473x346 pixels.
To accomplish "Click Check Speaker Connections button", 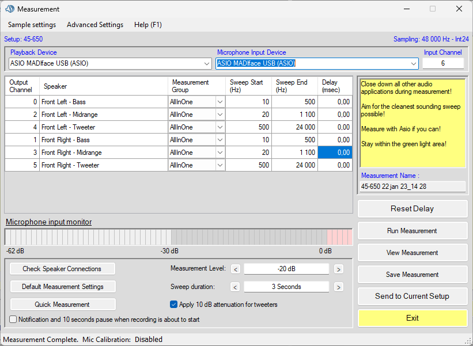I will (62, 269).
